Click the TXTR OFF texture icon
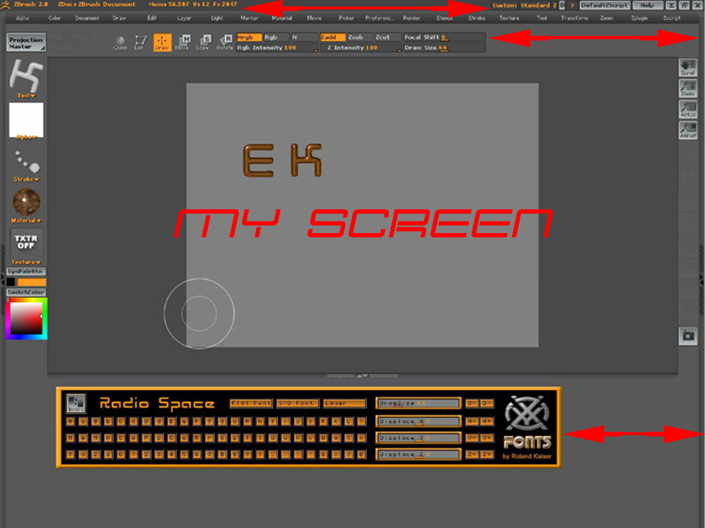 26,243
